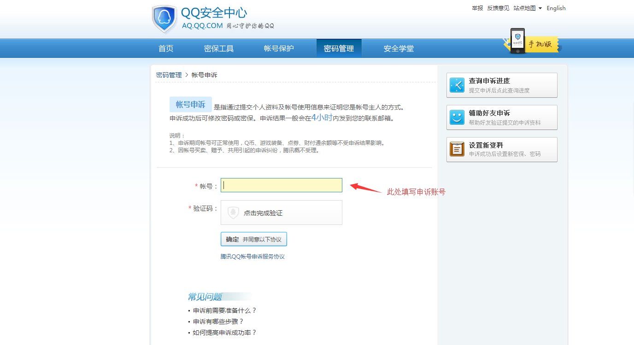The width and height of the screenshot is (634, 345).
Task: Click the 帐号申诉 breadcrumb text
Action: tap(204, 75)
